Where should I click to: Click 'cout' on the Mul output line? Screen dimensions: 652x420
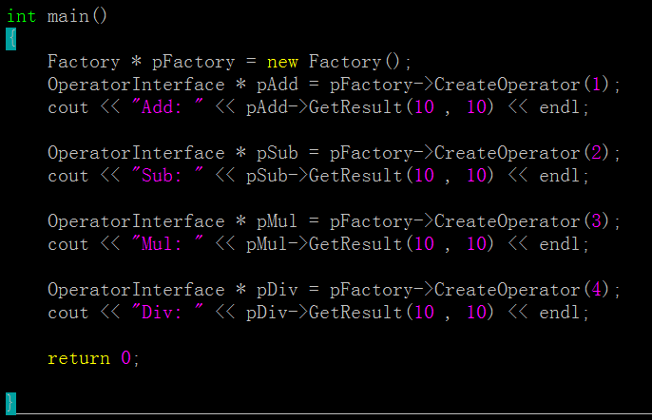pyautogui.click(x=68, y=244)
